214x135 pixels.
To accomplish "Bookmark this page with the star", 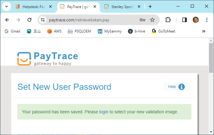I will 152,20.
